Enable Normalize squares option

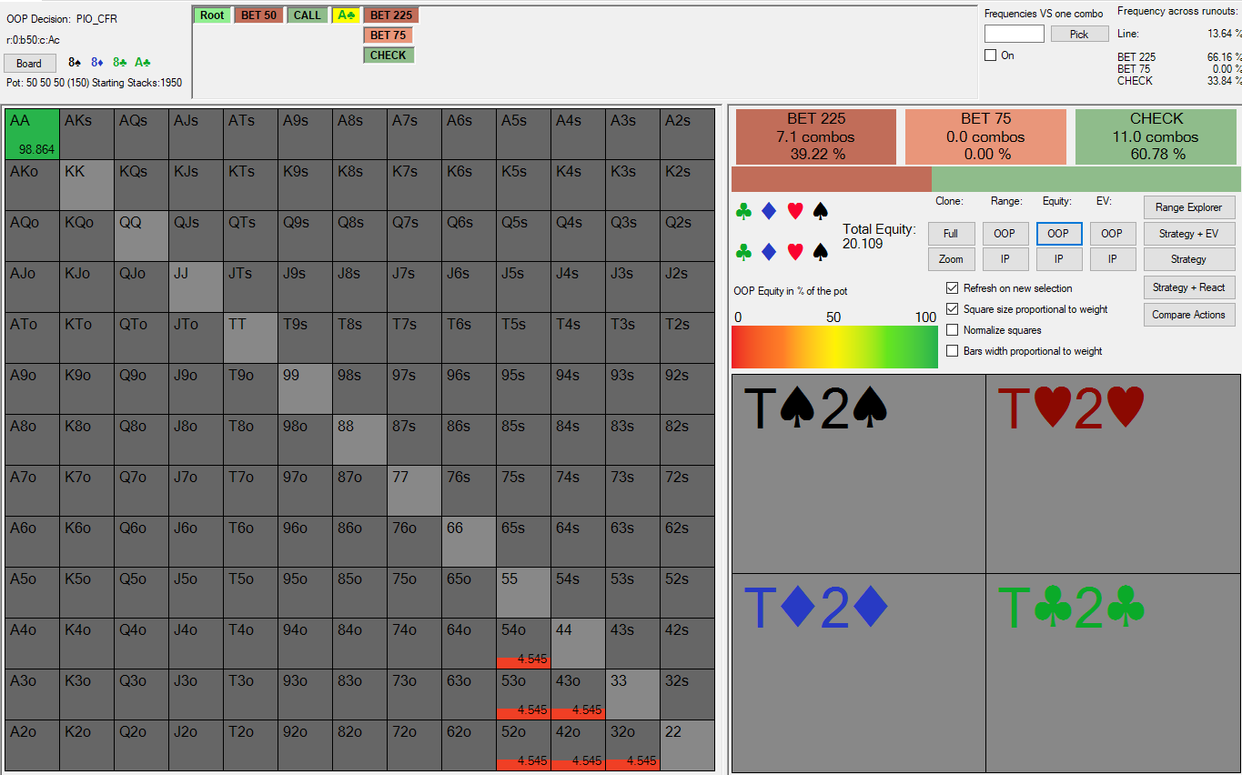[953, 330]
